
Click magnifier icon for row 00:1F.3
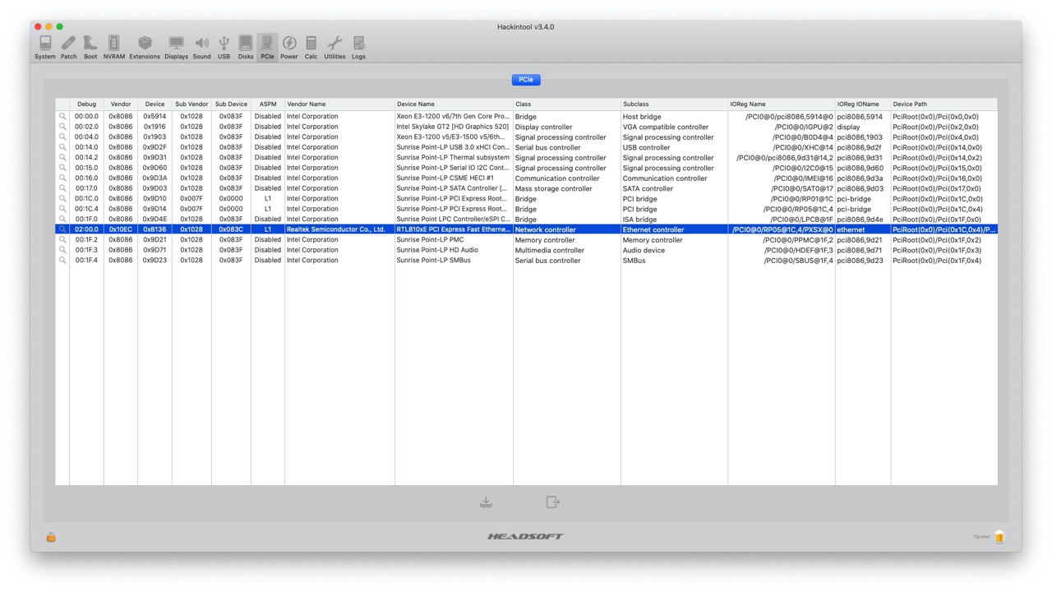[62, 250]
